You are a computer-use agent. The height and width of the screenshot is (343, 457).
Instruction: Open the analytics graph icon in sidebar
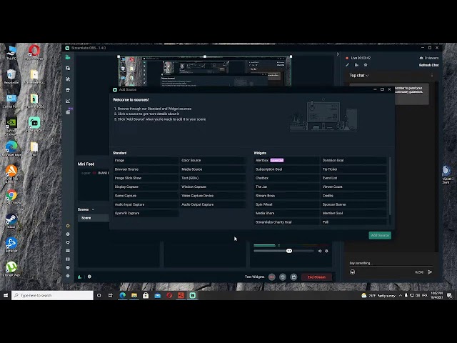point(68,101)
